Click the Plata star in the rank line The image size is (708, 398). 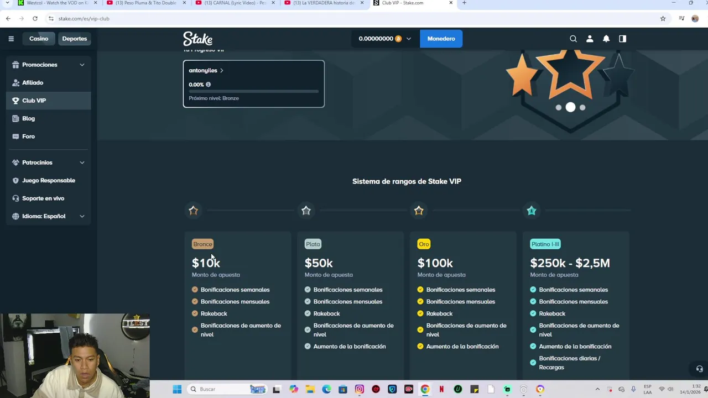tap(306, 211)
